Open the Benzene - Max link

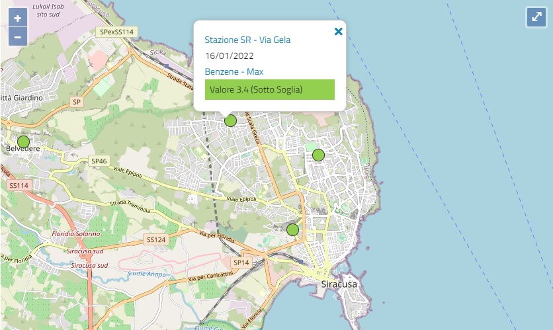click(234, 71)
